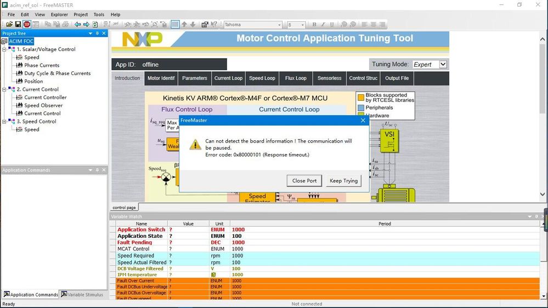Open Project Tree panel options arrow

(91, 33)
